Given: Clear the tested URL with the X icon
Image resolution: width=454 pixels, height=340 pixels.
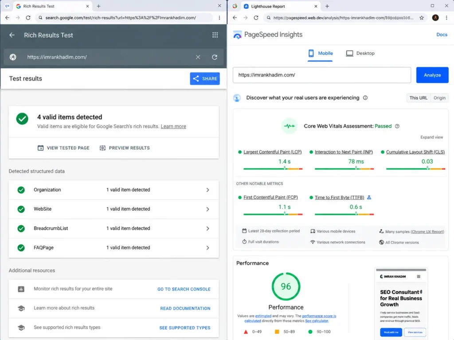Looking at the screenshot, I should point(198,57).
